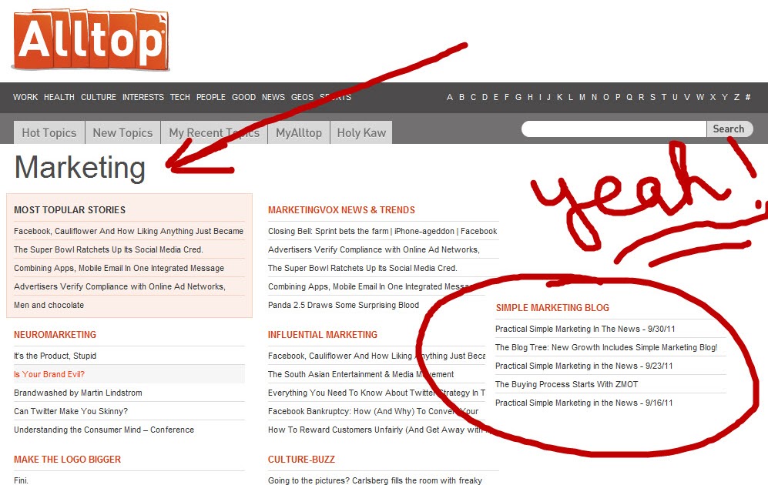Open the TECH section in the navigation bar
768x485 pixels.
pyautogui.click(x=179, y=97)
